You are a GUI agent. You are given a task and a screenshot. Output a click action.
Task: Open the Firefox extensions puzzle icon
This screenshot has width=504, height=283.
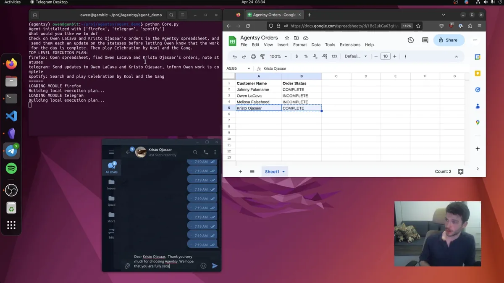point(470,26)
